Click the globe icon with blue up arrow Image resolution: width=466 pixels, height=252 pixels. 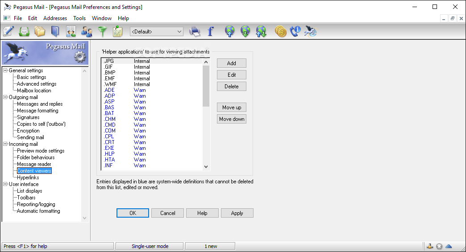[x=230, y=31]
